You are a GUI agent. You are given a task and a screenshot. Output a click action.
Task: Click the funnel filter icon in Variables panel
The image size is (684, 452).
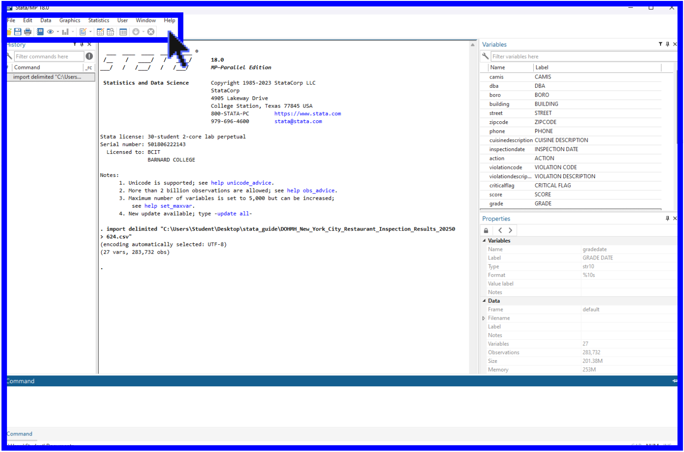(x=660, y=44)
